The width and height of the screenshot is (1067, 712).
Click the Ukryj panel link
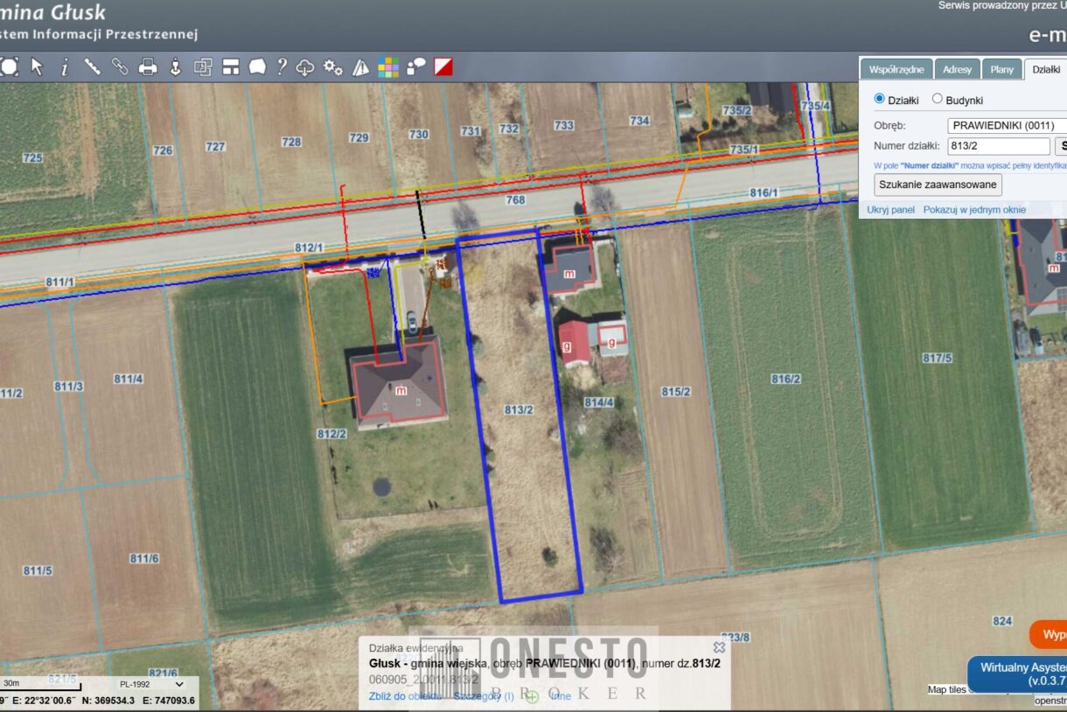coord(890,210)
